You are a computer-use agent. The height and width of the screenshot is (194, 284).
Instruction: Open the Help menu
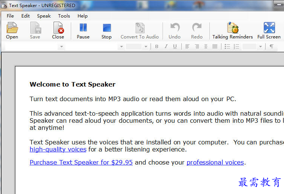tap(82, 16)
